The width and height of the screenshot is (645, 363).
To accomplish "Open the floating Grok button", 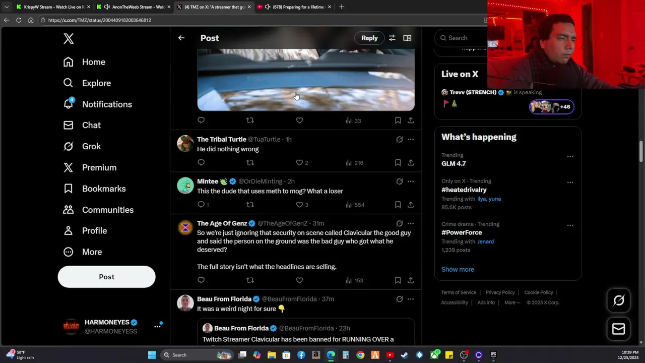I will click(619, 300).
